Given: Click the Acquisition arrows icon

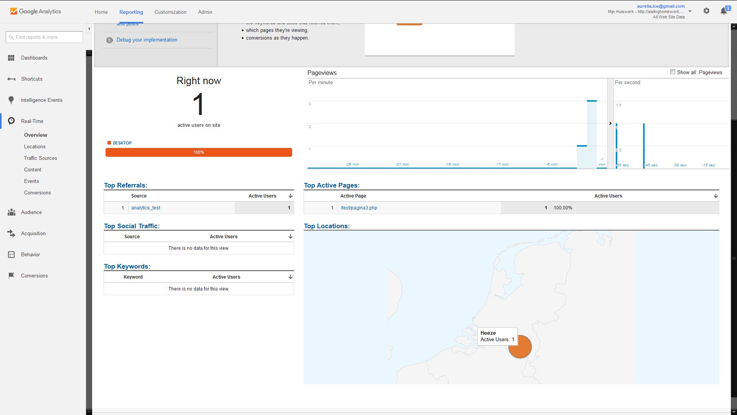Looking at the screenshot, I should [x=12, y=234].
